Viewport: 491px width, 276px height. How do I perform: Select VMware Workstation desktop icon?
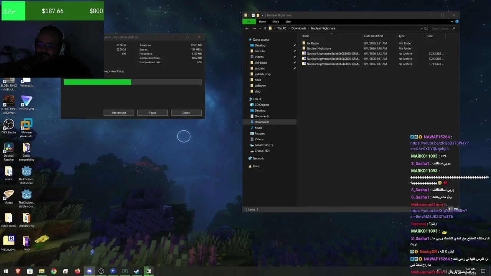26,128
